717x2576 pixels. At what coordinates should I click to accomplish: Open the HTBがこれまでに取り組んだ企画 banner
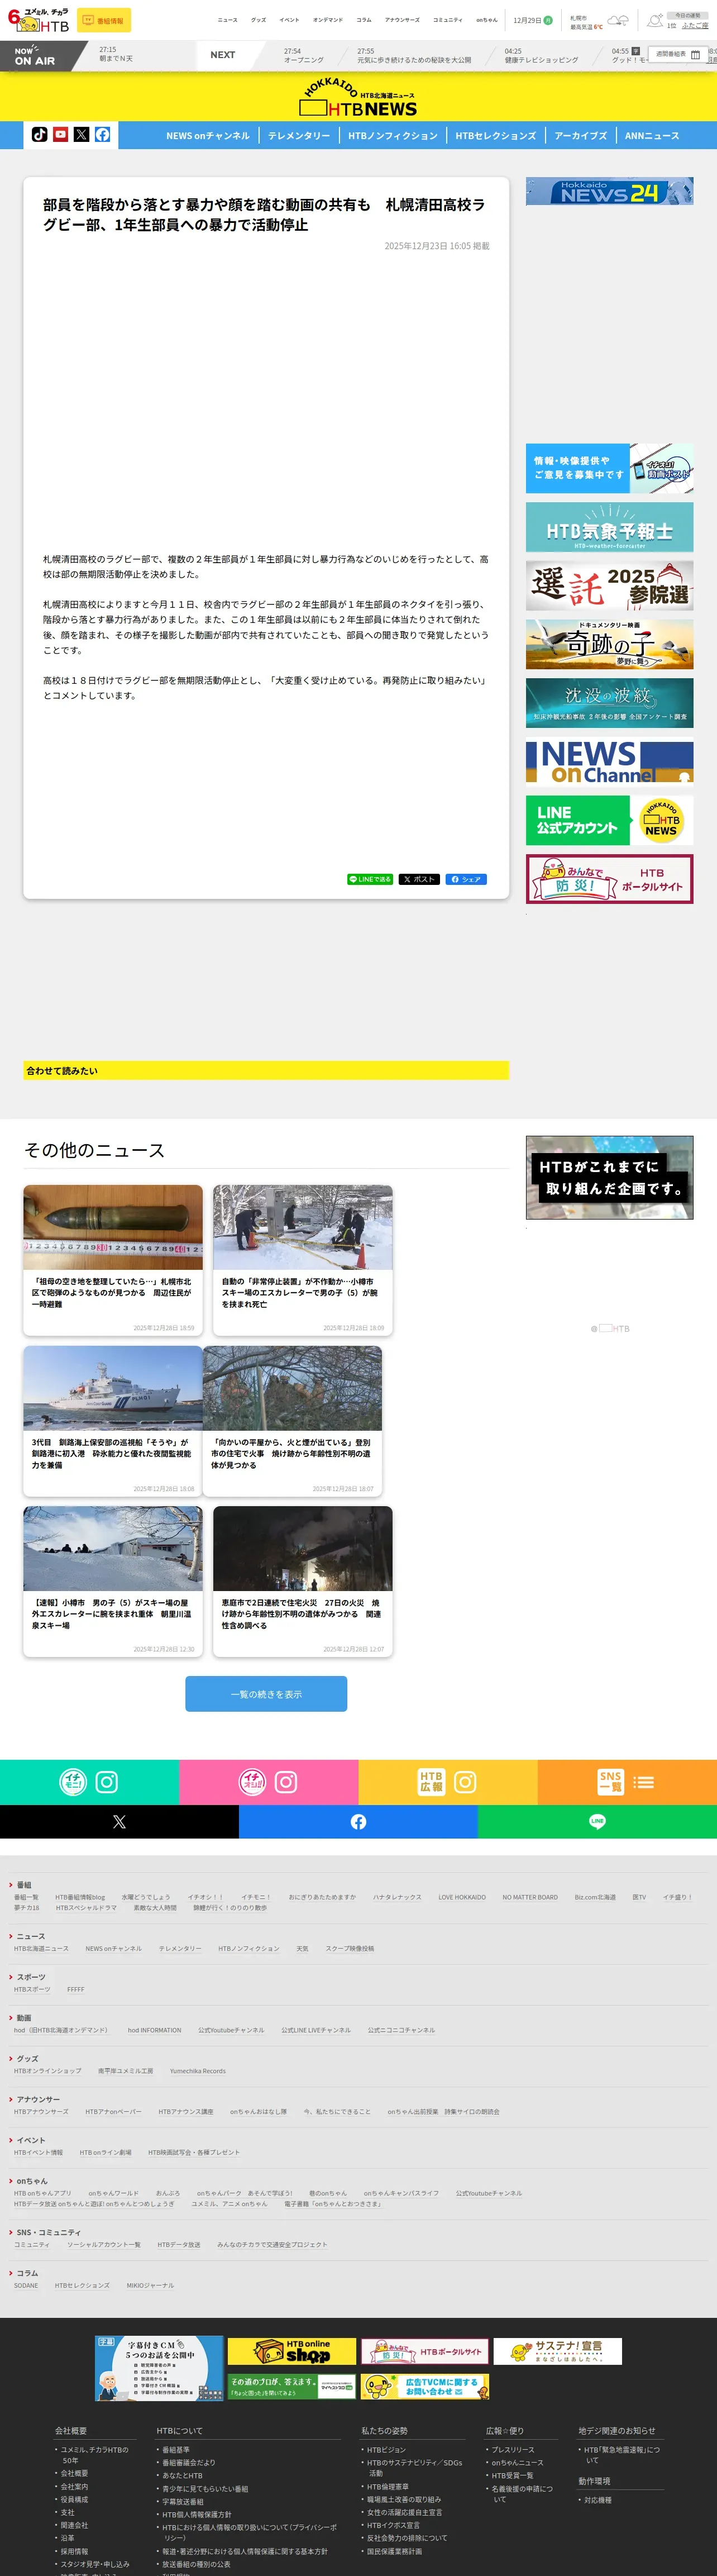click(609, 1177)
